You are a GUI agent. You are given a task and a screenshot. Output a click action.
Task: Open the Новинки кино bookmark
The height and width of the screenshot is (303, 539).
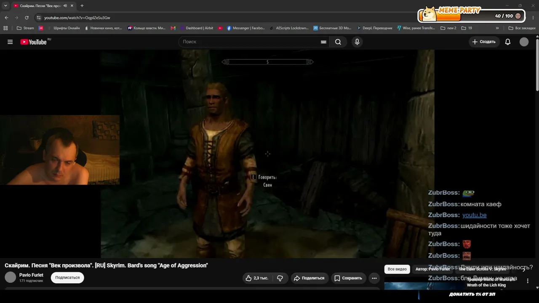(103, 28)
